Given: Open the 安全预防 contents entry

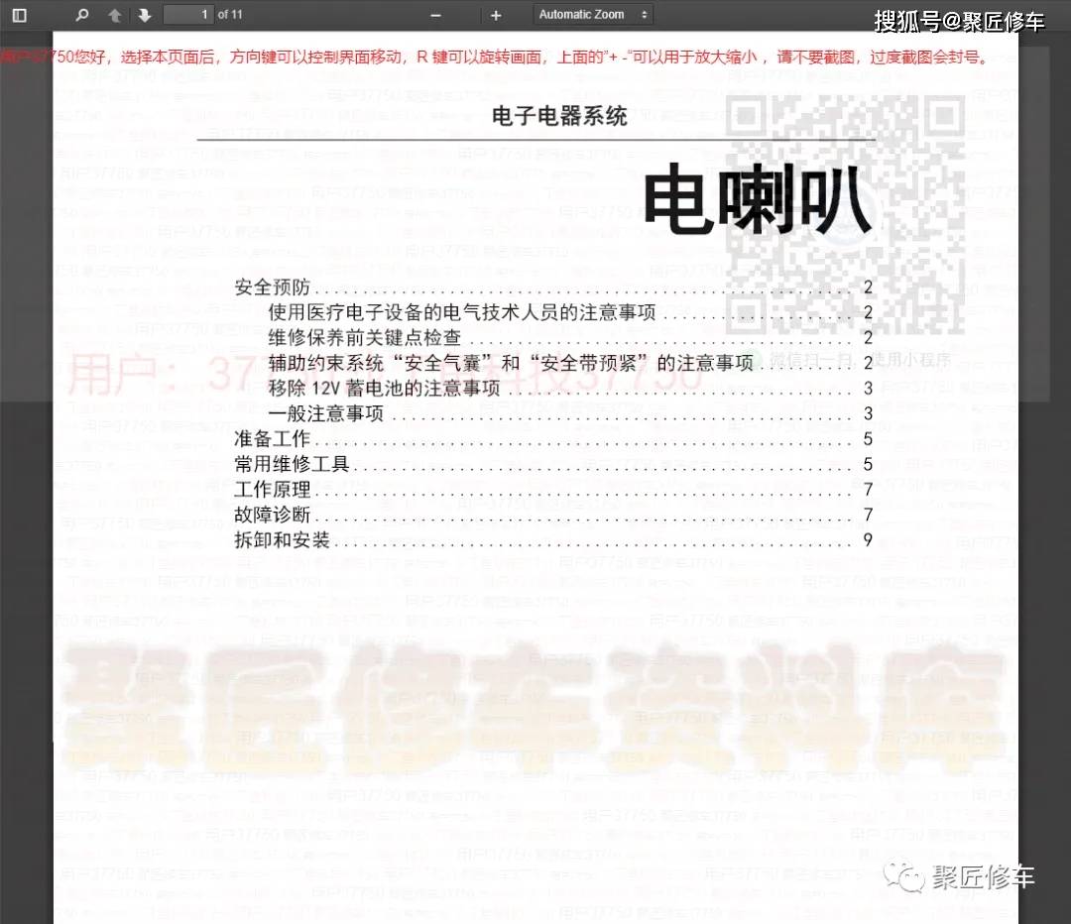Looking at the screenshot, I should pyautogui.click(x=273, y=289).
